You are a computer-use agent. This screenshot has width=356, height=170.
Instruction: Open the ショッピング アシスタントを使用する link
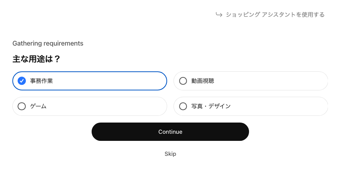275,15
